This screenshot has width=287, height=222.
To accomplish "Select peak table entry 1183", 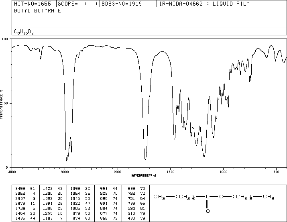I will point(53,218).
